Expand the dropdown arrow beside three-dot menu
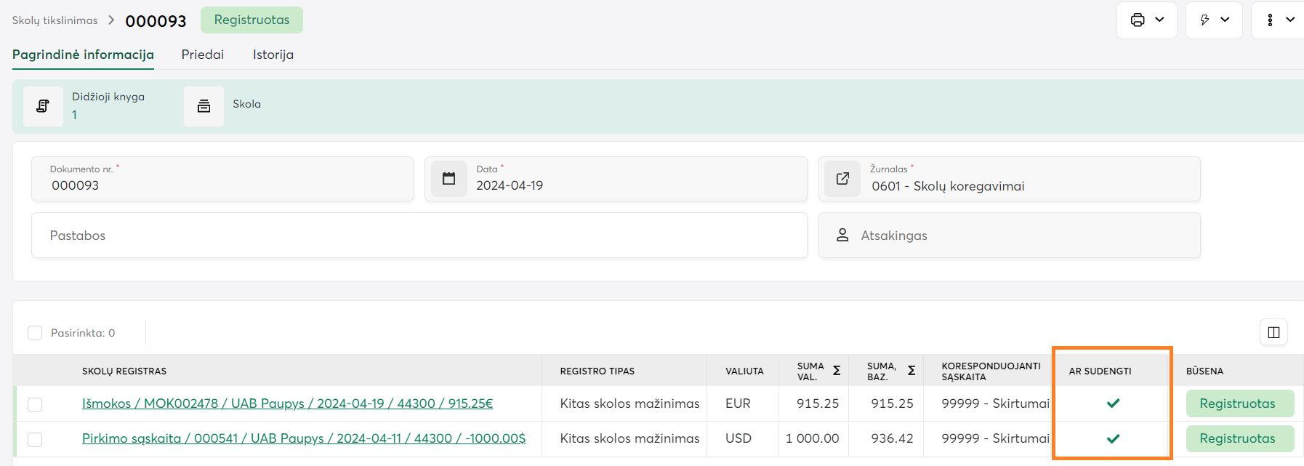This screenshot has height=466, width=1304. [x=1290, y=20]
